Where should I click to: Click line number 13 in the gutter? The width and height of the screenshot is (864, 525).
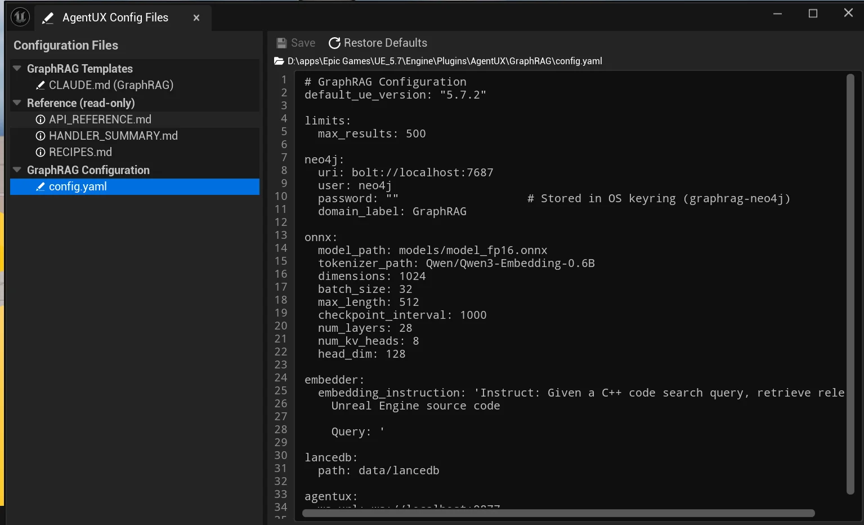pos(281,235)
